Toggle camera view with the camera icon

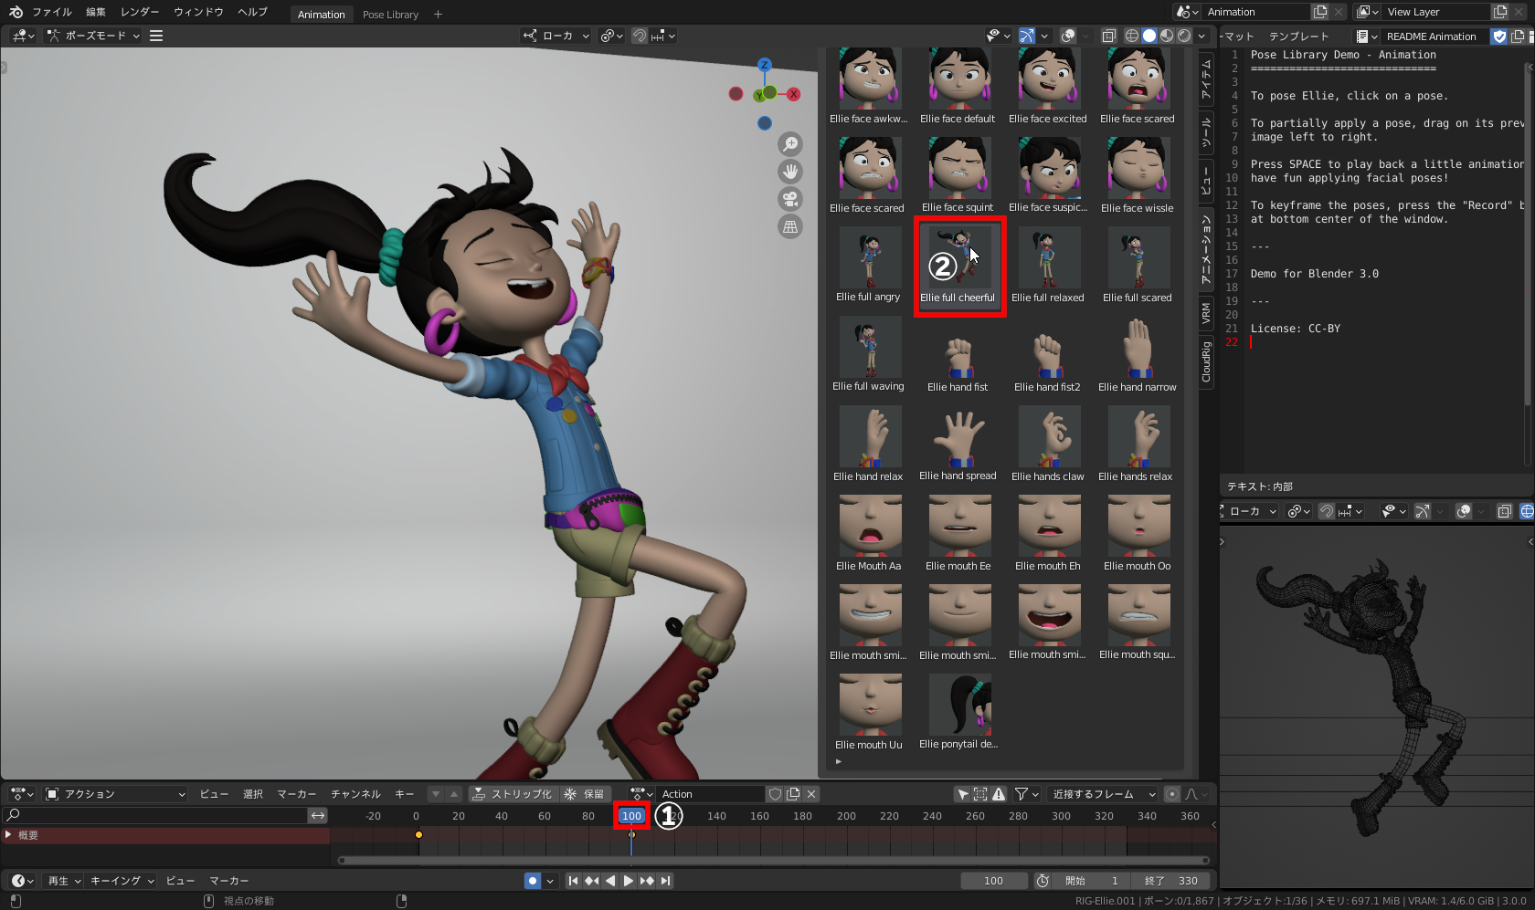point(790,199)
